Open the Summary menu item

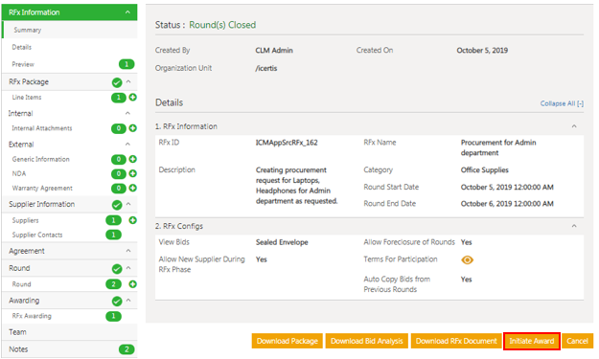coord(70,30)
